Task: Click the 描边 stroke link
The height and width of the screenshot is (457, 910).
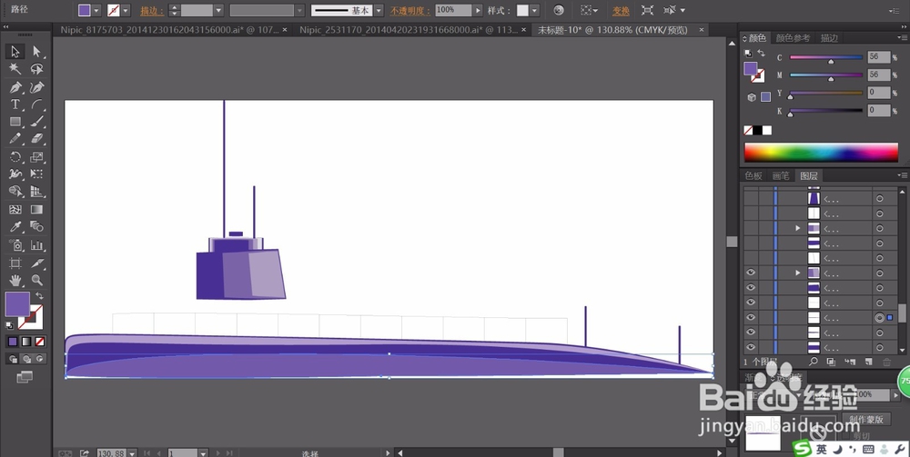Action: pyautogui.click(x=151, y=10)
